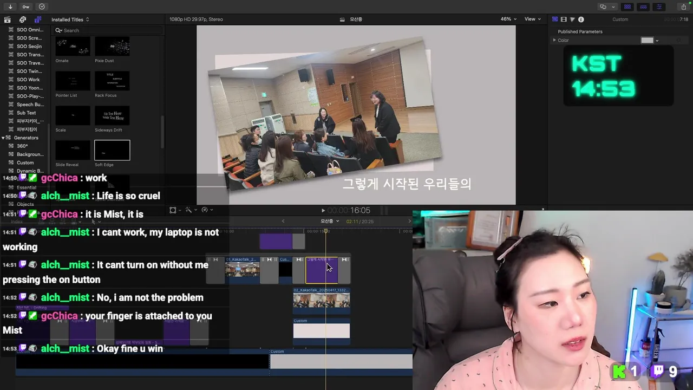Select the Background... generators category
This screenshot has width=693, height=390.
(26, 154)
